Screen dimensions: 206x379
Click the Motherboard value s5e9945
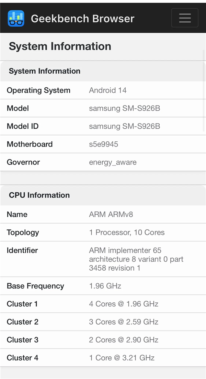coord(104,144)
